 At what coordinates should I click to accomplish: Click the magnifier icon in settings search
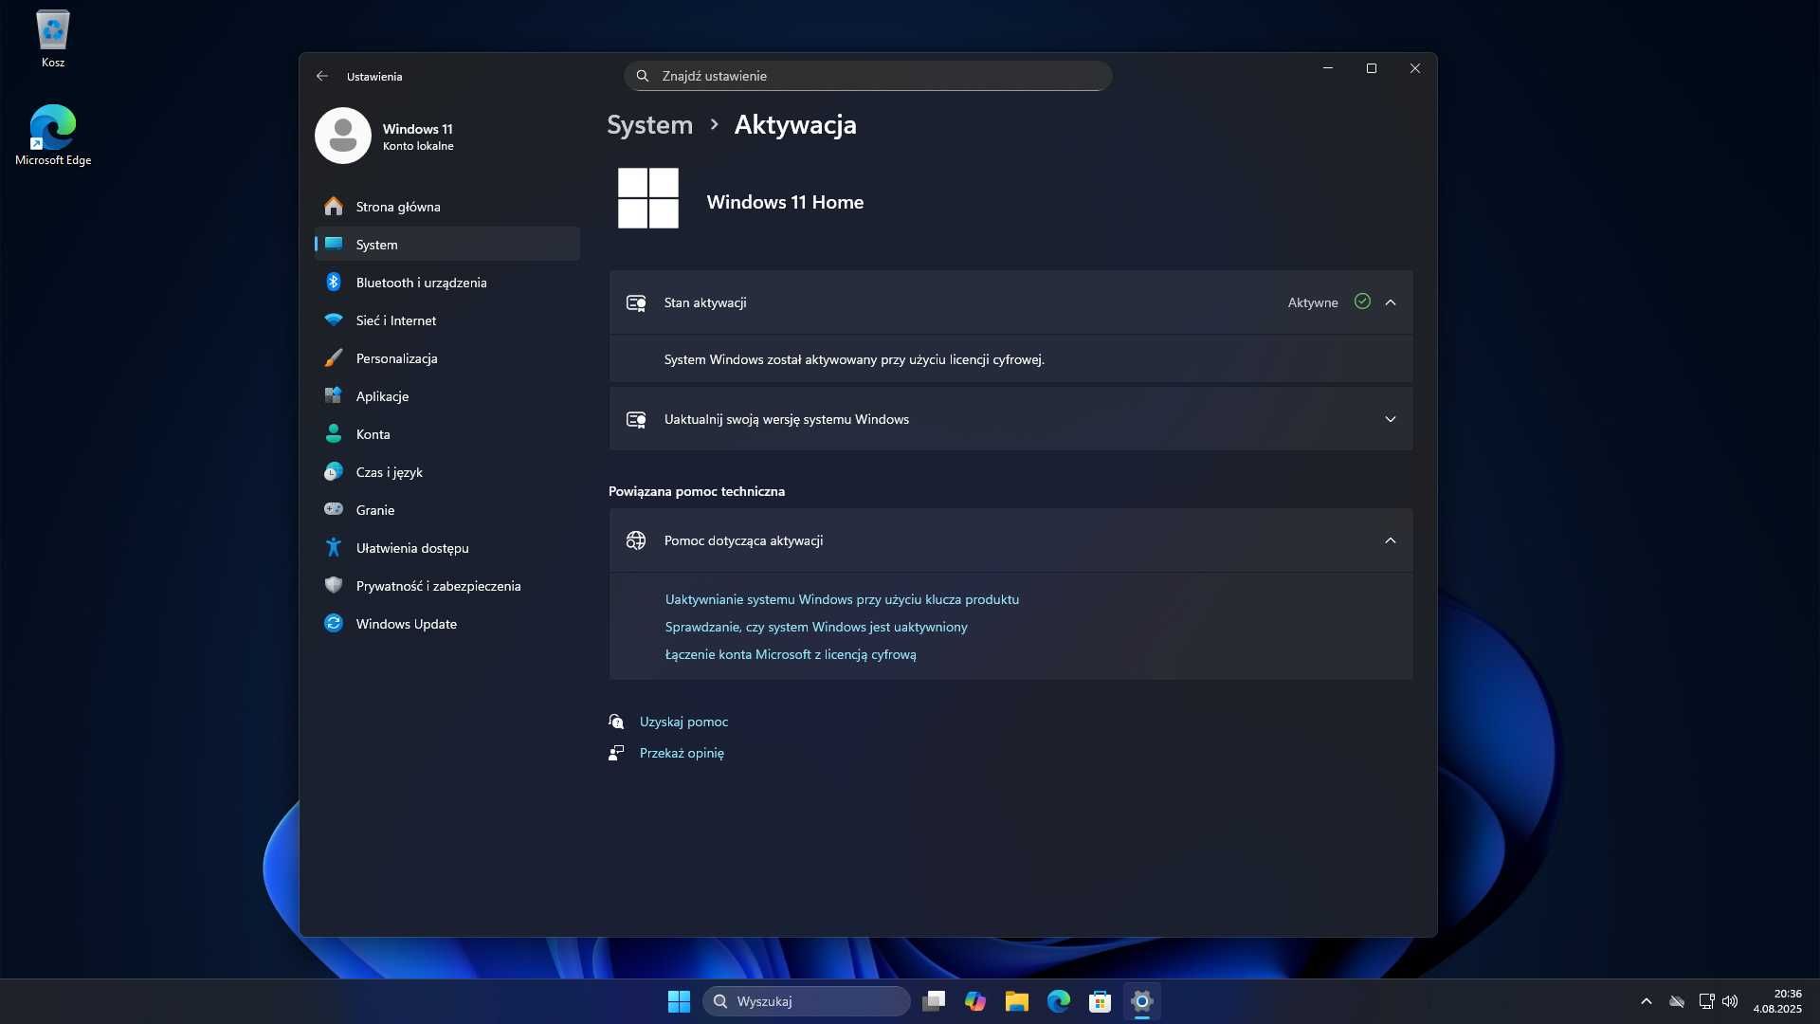[643, 76]
